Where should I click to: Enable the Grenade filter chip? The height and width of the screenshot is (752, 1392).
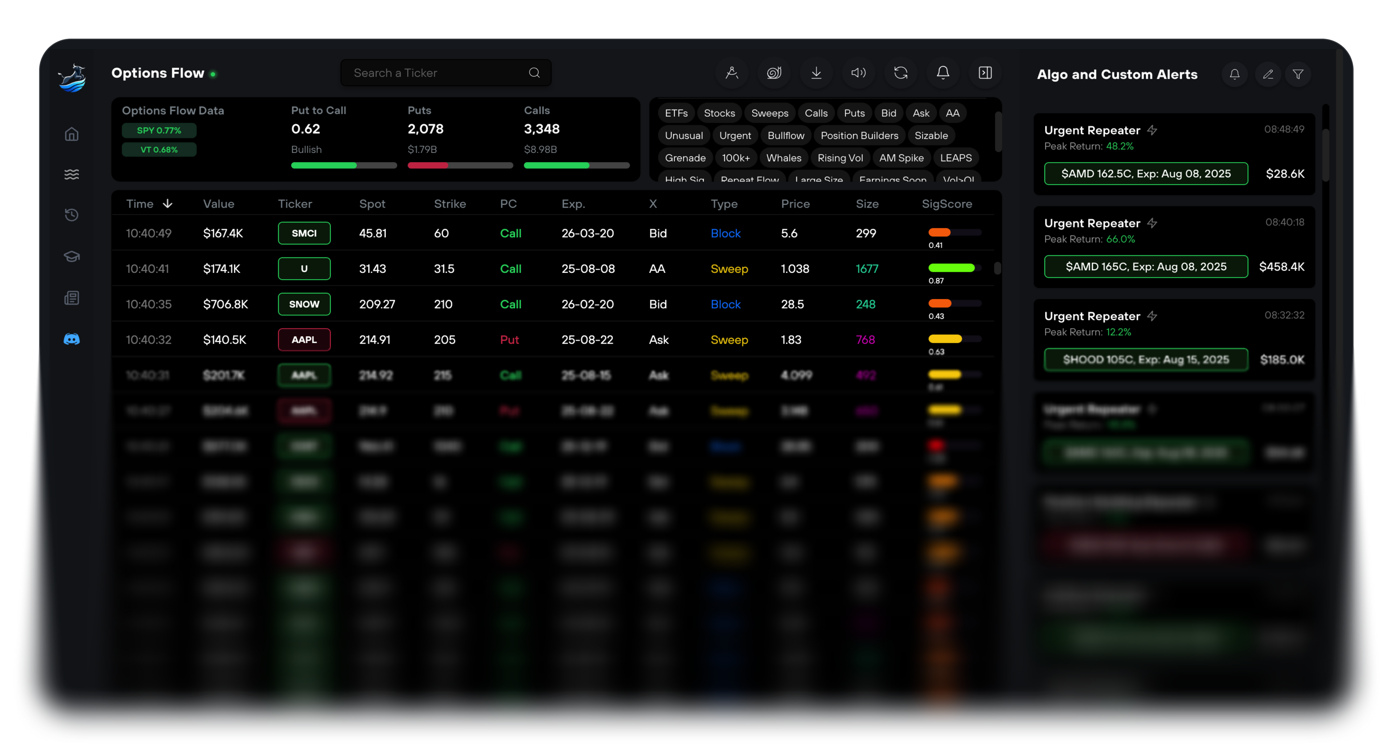coord(685,158)
